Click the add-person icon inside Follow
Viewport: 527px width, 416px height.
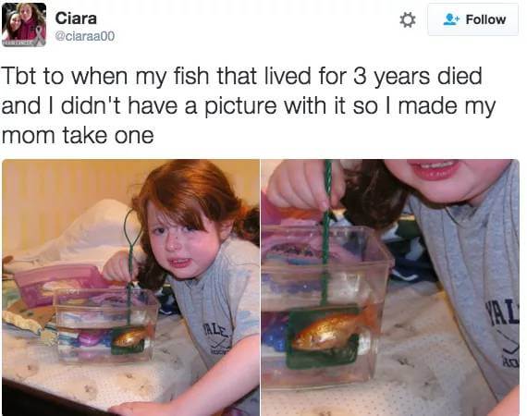point(451,19)
